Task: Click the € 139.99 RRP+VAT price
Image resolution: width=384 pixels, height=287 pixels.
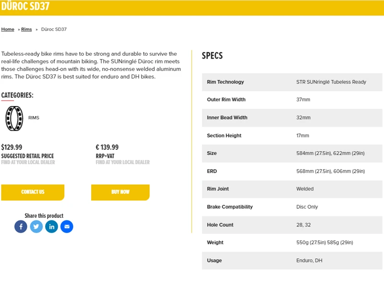Action: tap(107, 147)
